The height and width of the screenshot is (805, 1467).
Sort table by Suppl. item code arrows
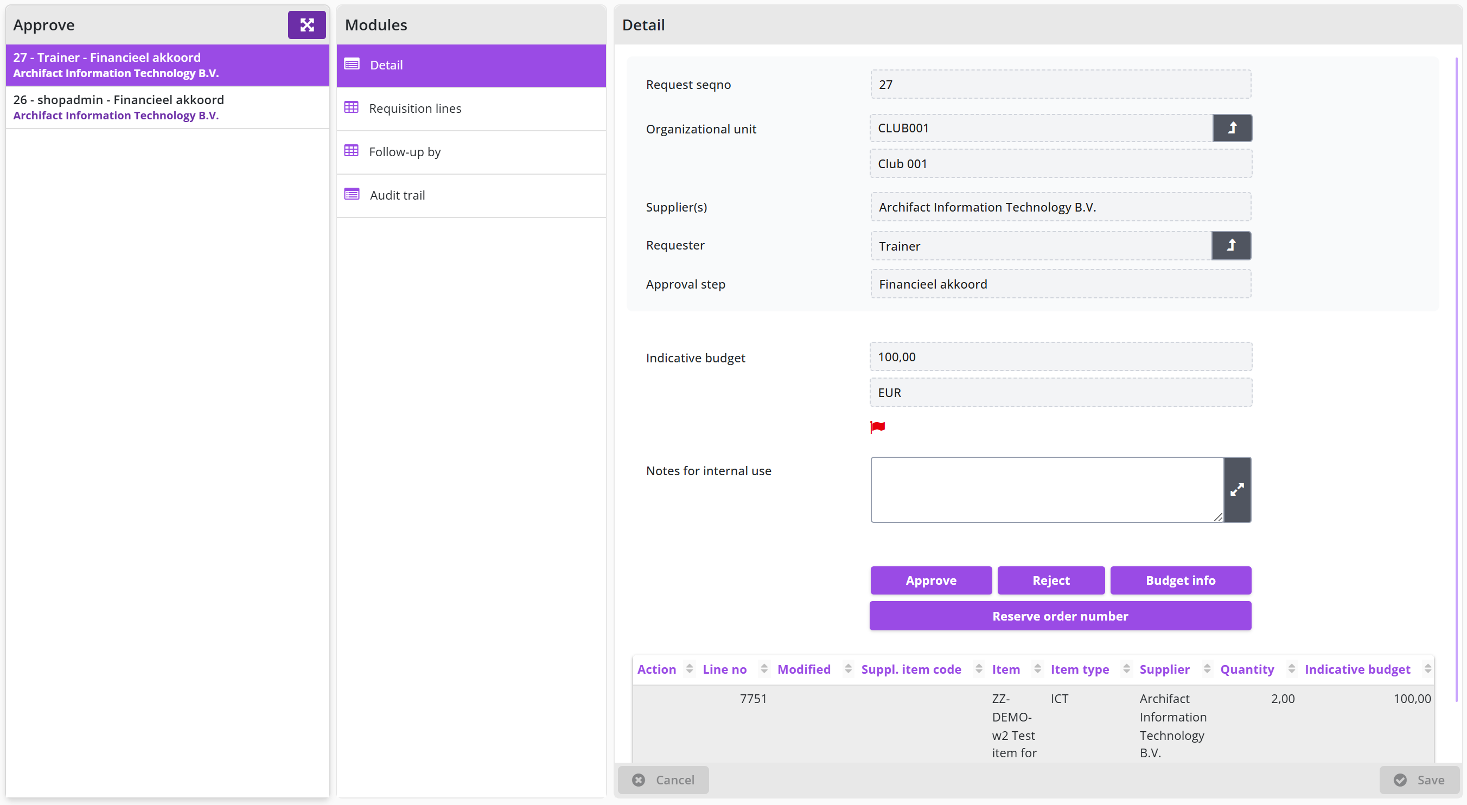coord(978,669)
